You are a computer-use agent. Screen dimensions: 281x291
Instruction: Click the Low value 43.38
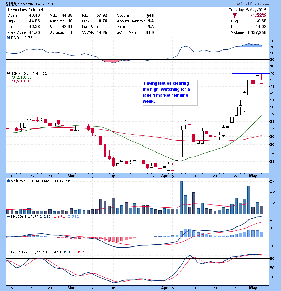[34, 27]
